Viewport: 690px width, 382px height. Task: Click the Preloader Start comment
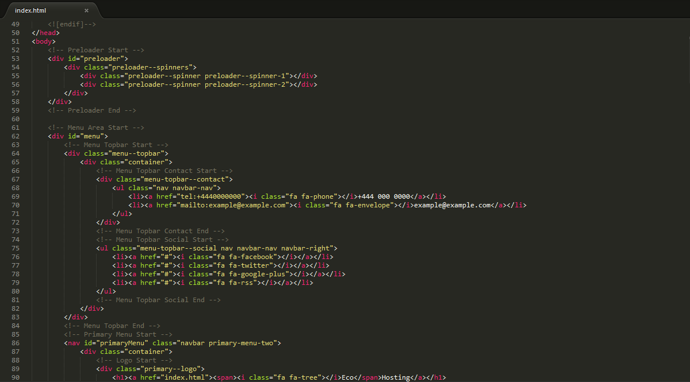[96, 50]
